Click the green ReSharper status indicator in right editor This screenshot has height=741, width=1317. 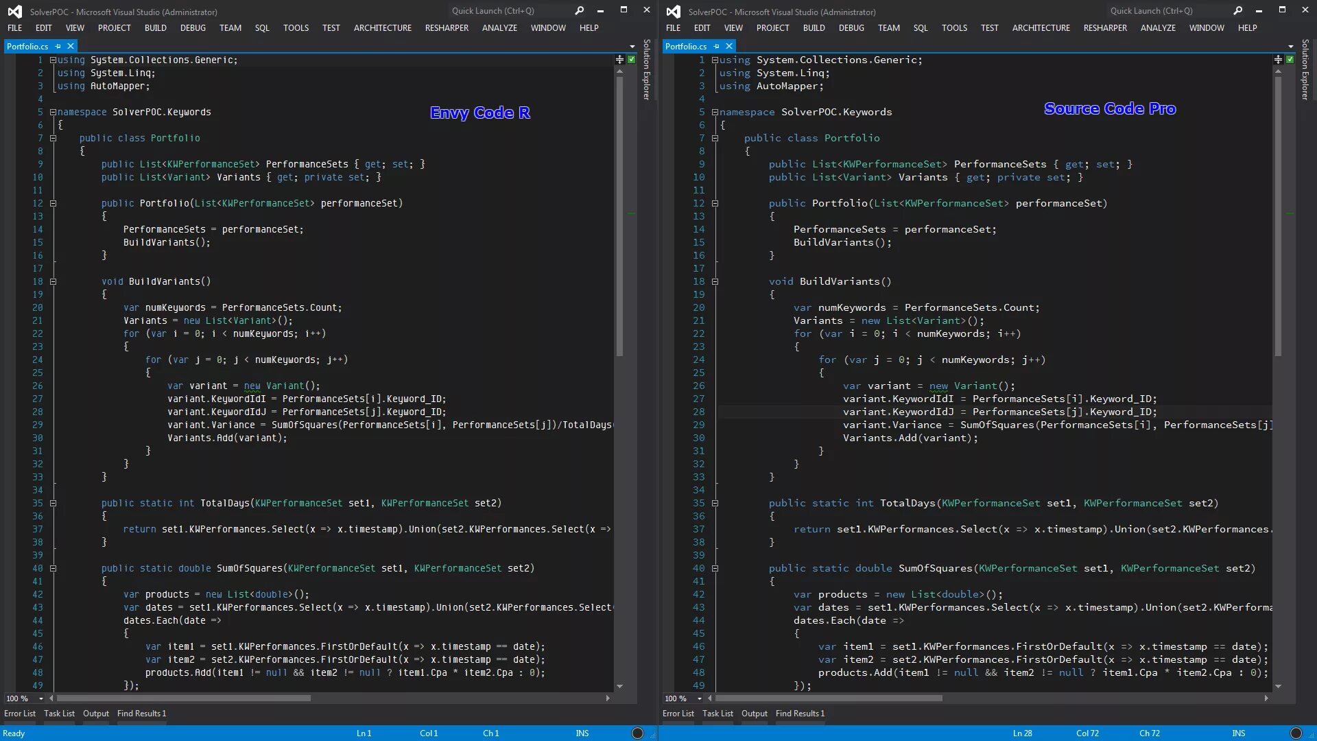tap(1290, 60)
